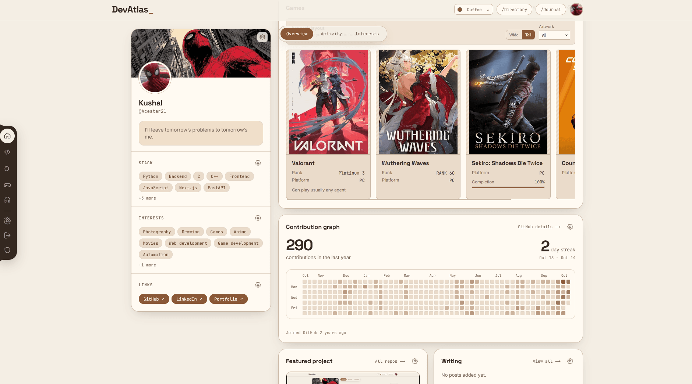
Task: Open the Sekiro cover art
Action: click(508, 102)
